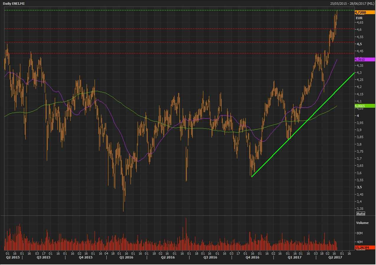Click the 4,65 price axis label
Image resolution: width=376 pixels, height=265 pixels.
tap(359, 22)
